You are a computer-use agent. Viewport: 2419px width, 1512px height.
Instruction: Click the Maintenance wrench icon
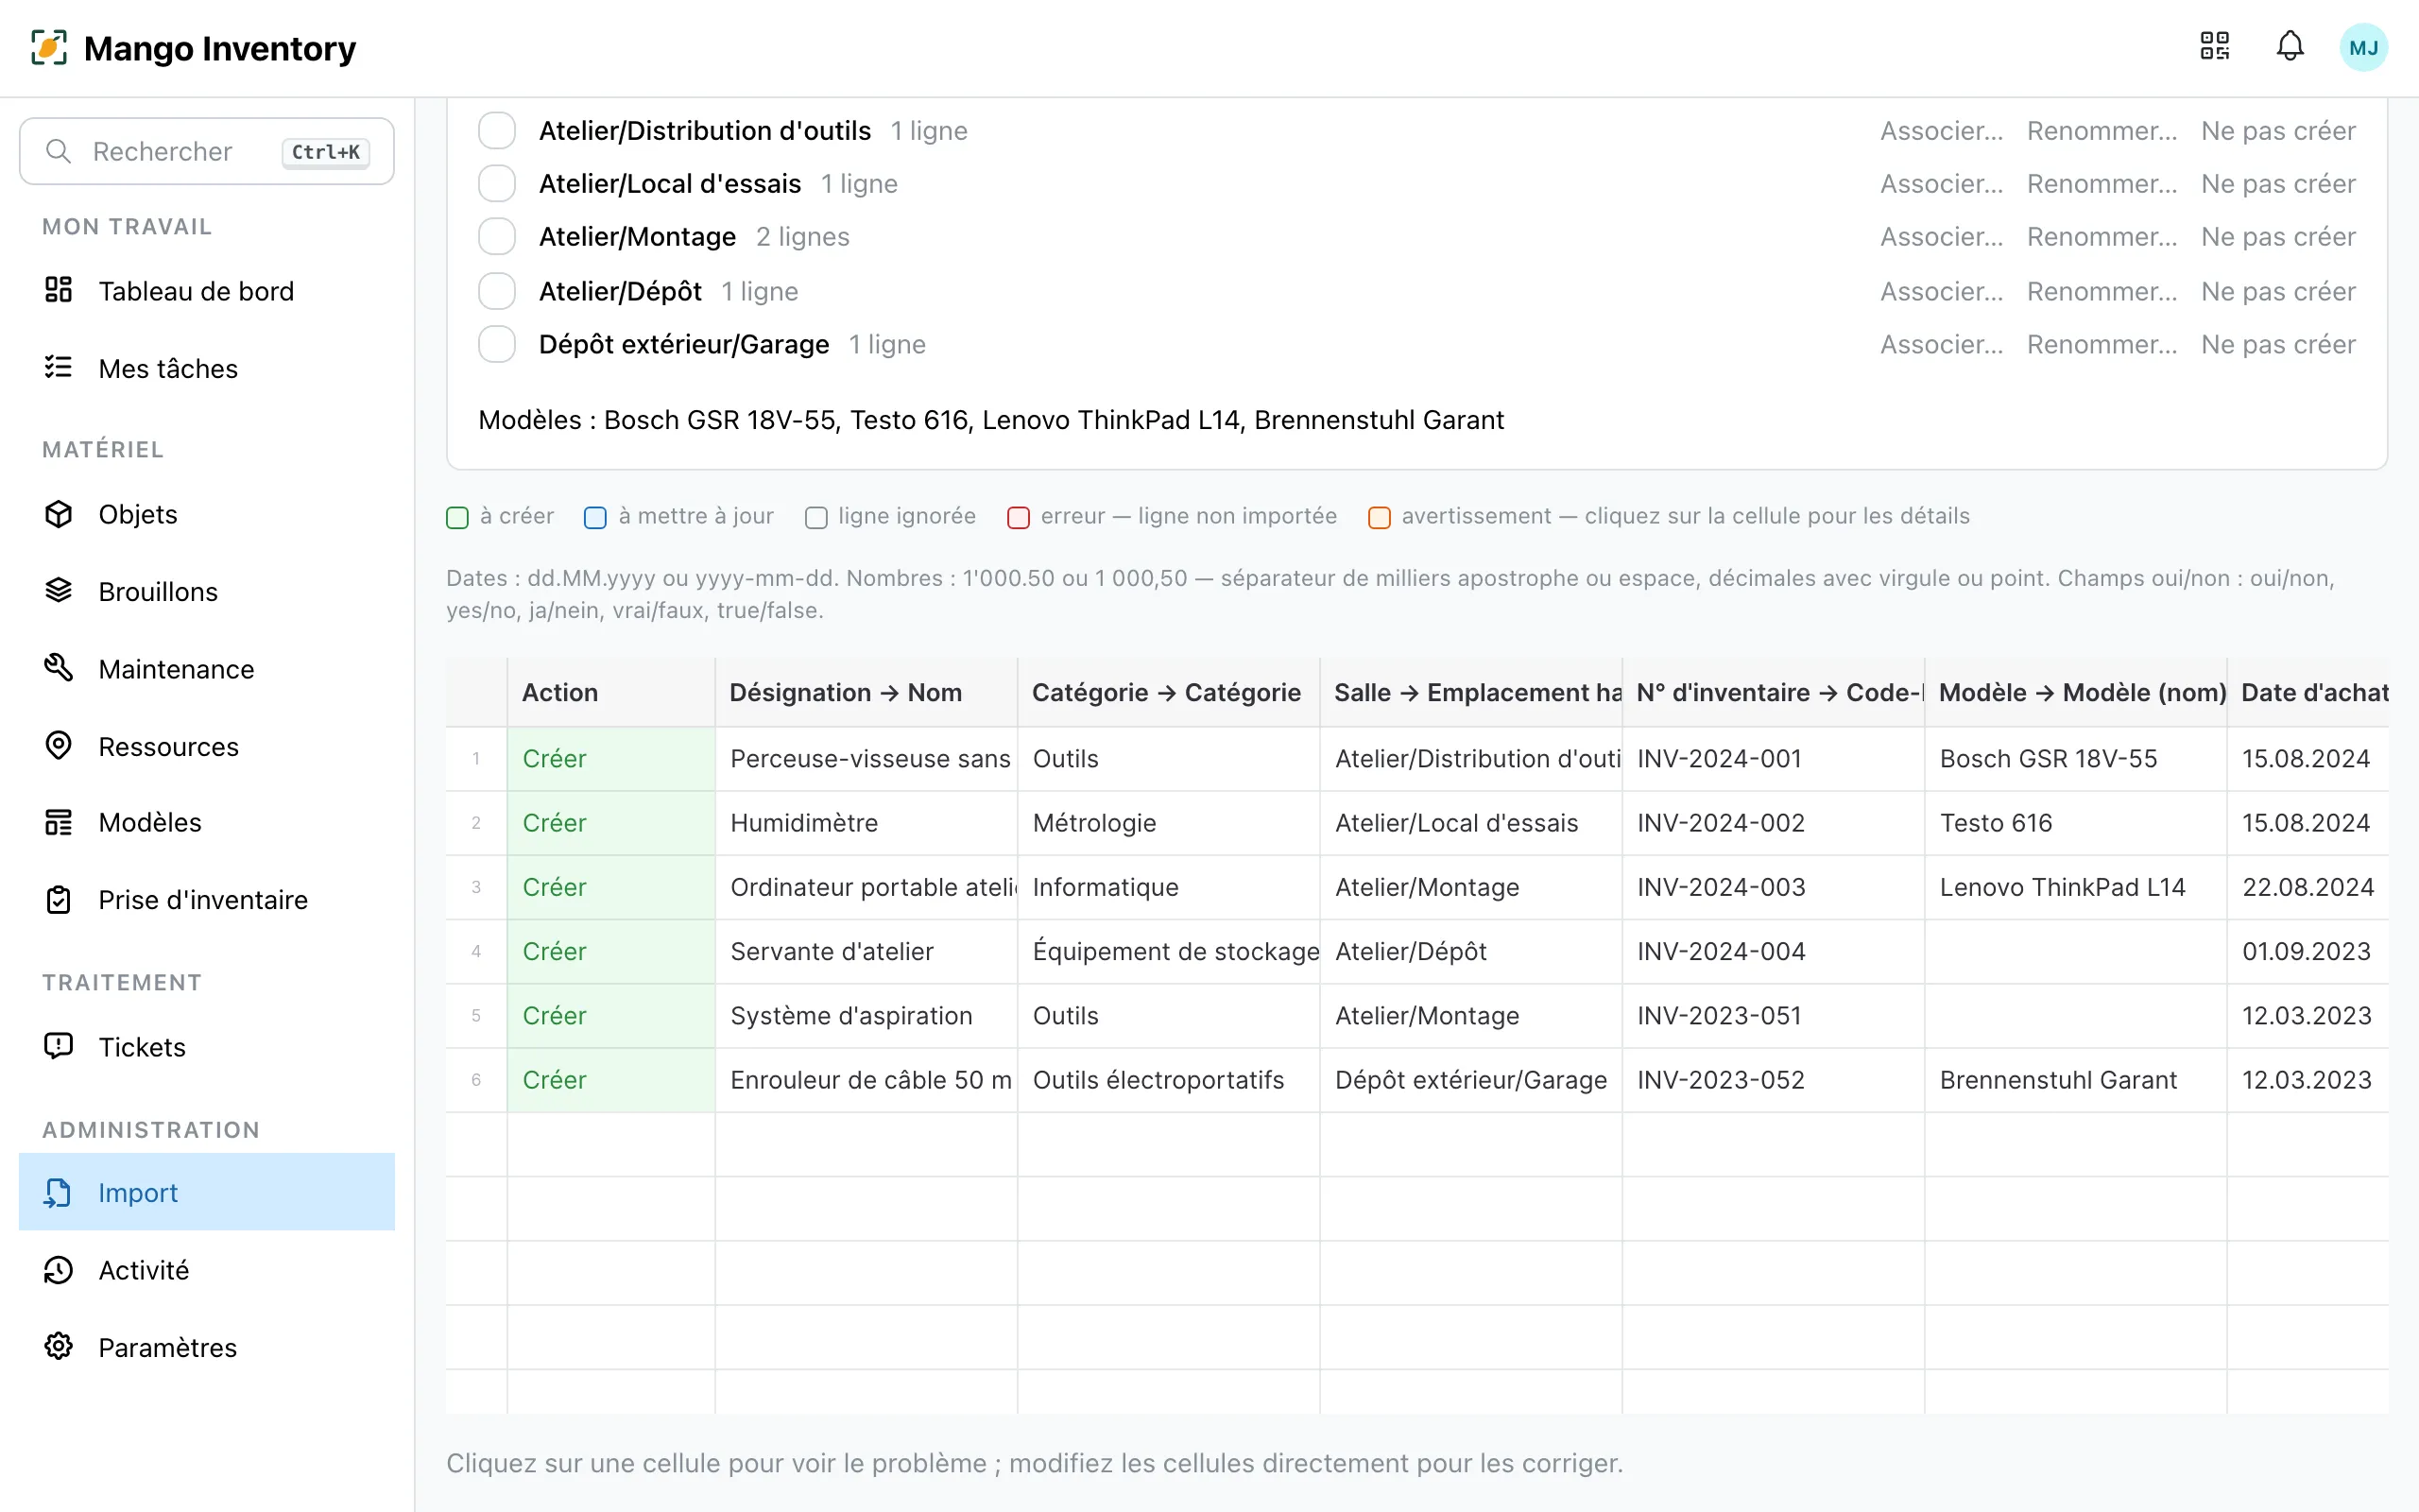(59, 667)
